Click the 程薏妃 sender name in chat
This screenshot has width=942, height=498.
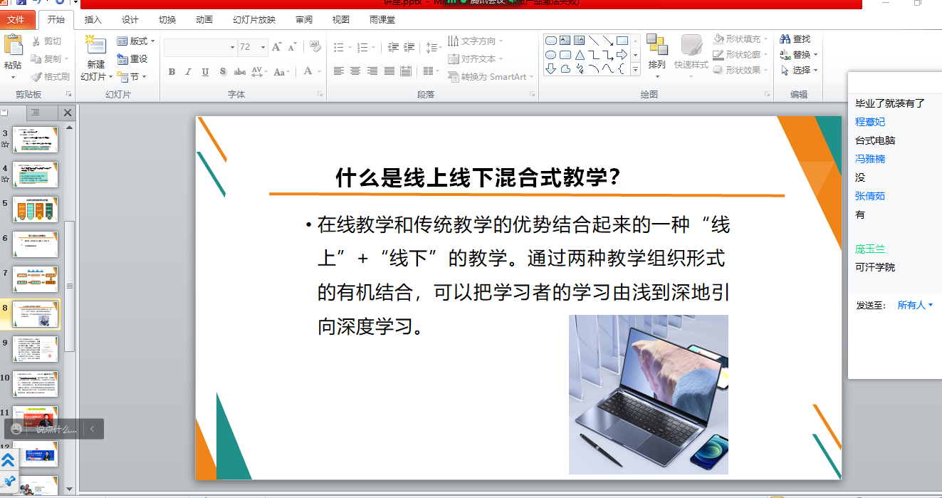[x=870, y=122]
